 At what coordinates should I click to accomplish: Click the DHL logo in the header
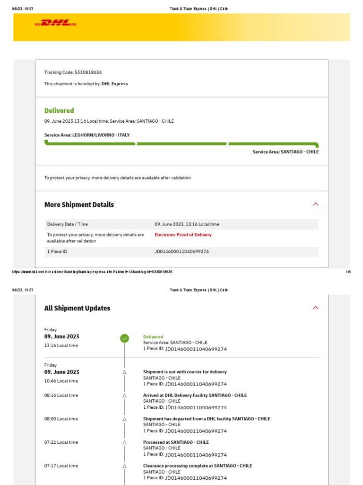click(x=55, y=23)
